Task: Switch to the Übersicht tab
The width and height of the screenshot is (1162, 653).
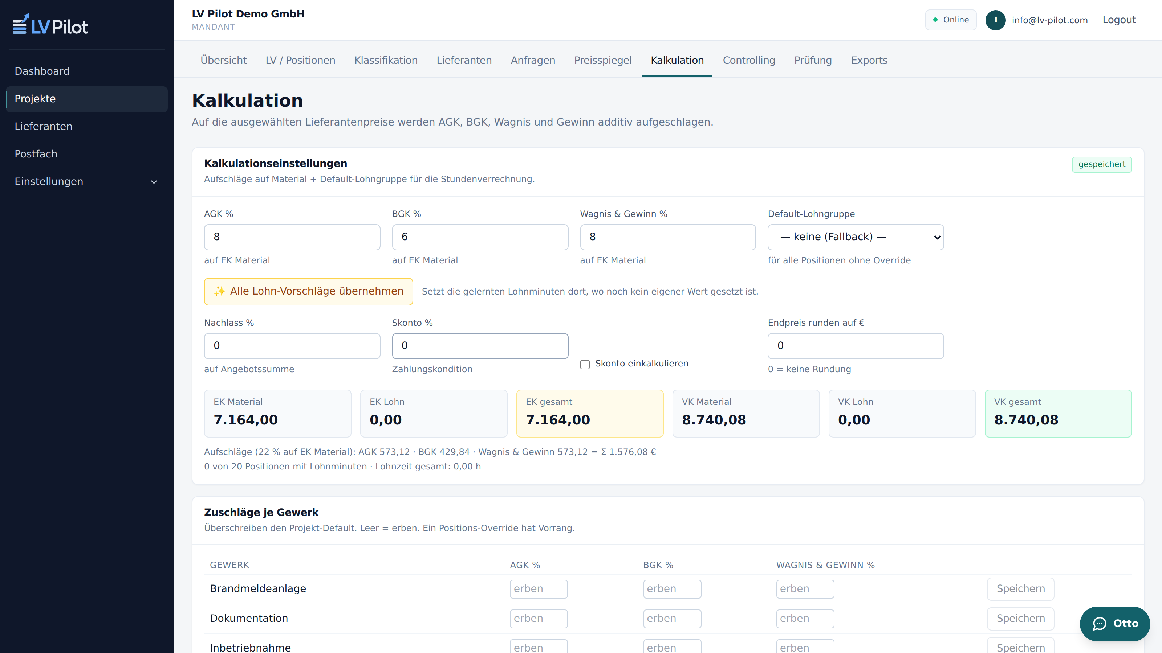Action: coord(223,60)
